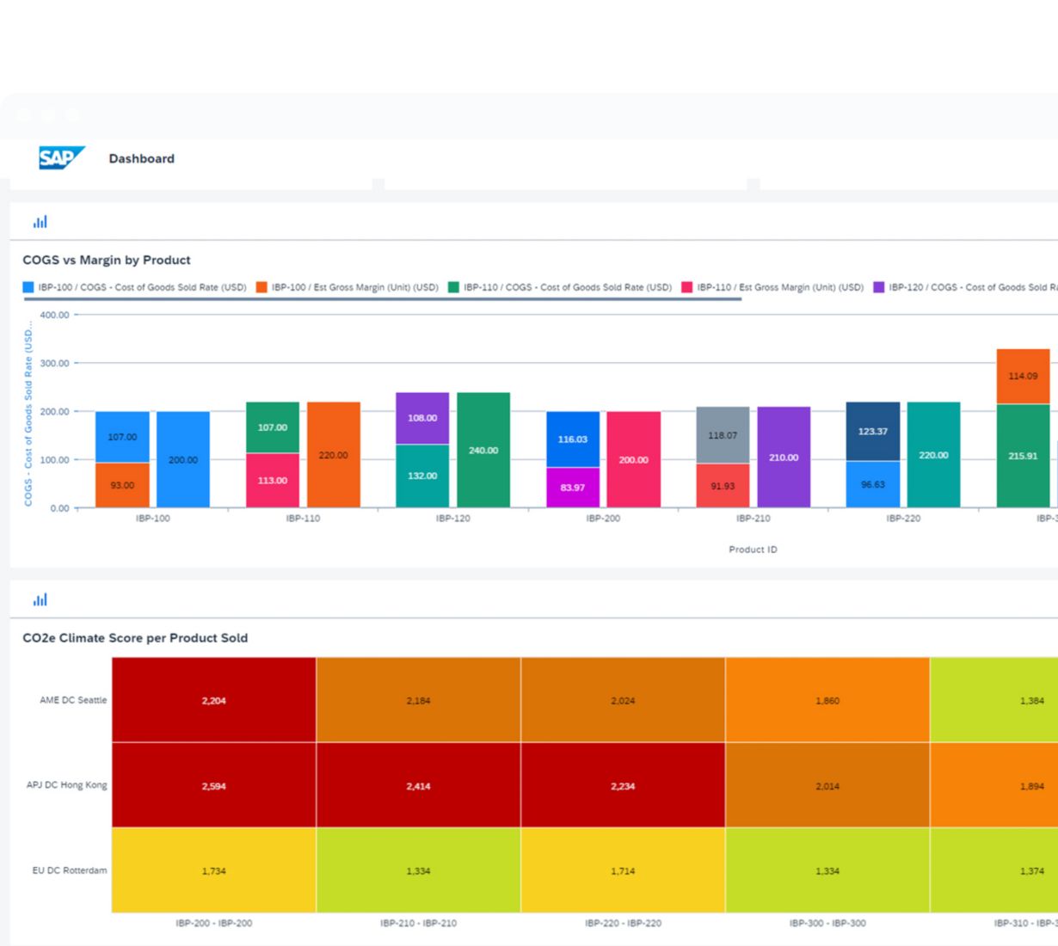
Task: Click chart icon above COGS vs Margin title
Action: [40, 222]
